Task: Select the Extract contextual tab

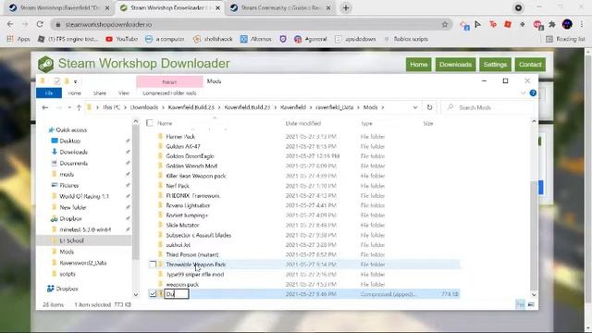Action: (x=169, y=81)
